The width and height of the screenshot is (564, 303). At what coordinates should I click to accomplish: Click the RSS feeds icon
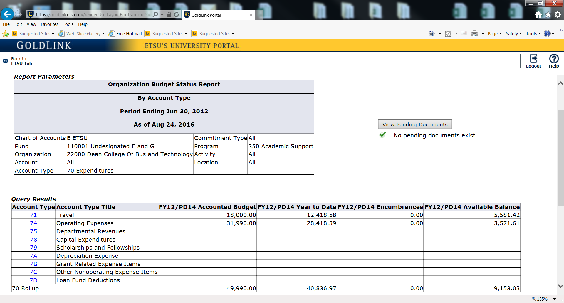(x=448, y=33)
